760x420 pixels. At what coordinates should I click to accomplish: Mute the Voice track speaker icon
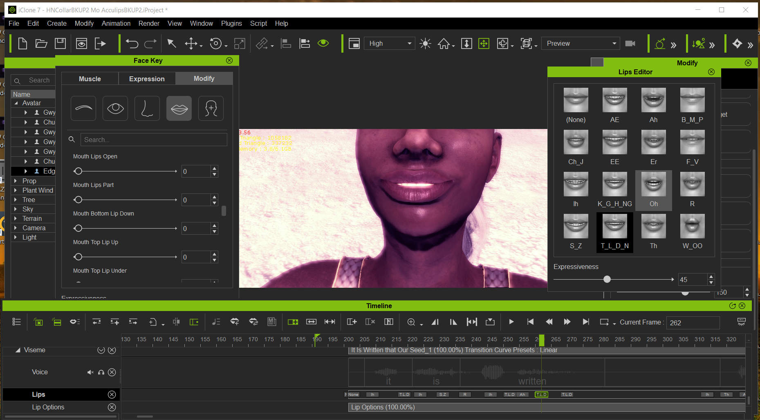90,372
